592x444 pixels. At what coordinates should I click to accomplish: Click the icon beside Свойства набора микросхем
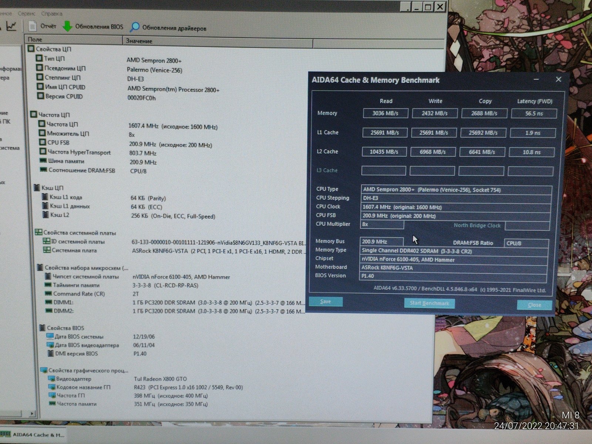[40, 268]
